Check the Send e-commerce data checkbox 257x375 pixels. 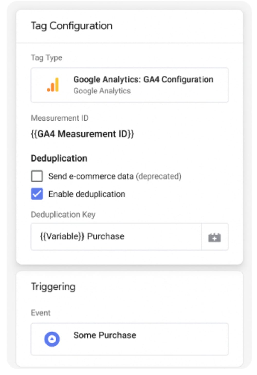(x=37, y=176)
